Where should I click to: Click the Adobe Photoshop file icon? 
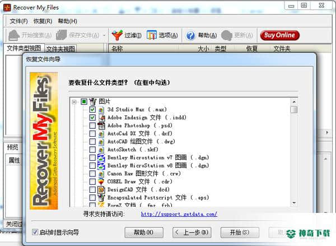pyautogui.click(x=101, y=126)
